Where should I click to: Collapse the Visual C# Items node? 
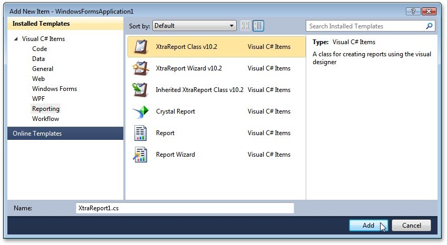click(16, 39)
